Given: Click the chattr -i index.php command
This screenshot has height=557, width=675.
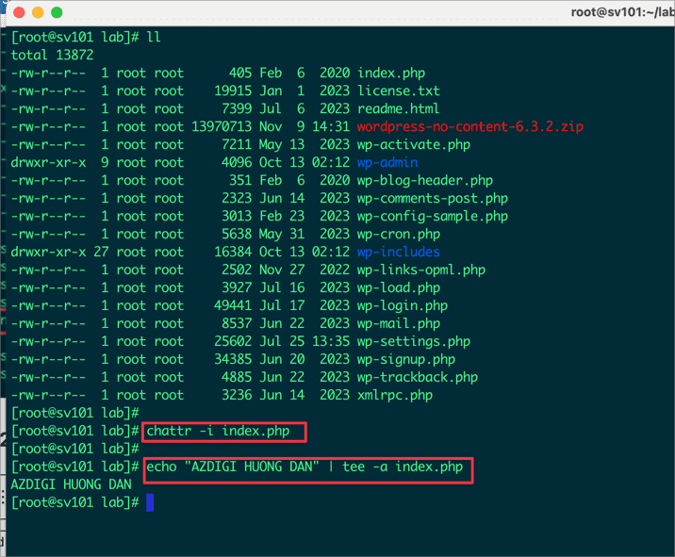Looking at the screenshot, I should tap(224, 432).
